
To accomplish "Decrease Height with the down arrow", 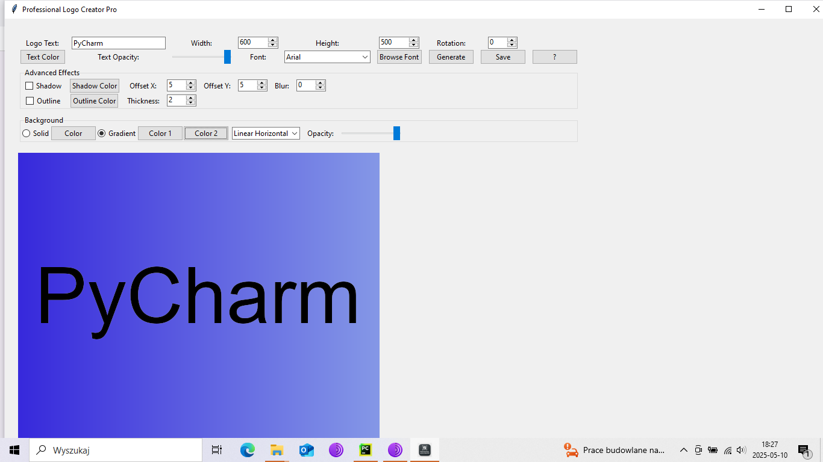I will [x=414, y=45].
